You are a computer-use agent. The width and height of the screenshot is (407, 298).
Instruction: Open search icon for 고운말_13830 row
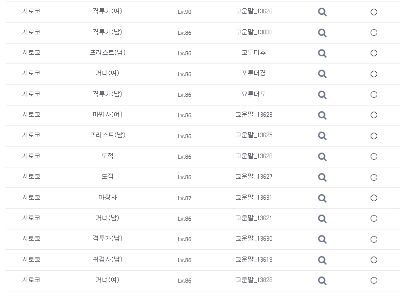coord(322,33)
